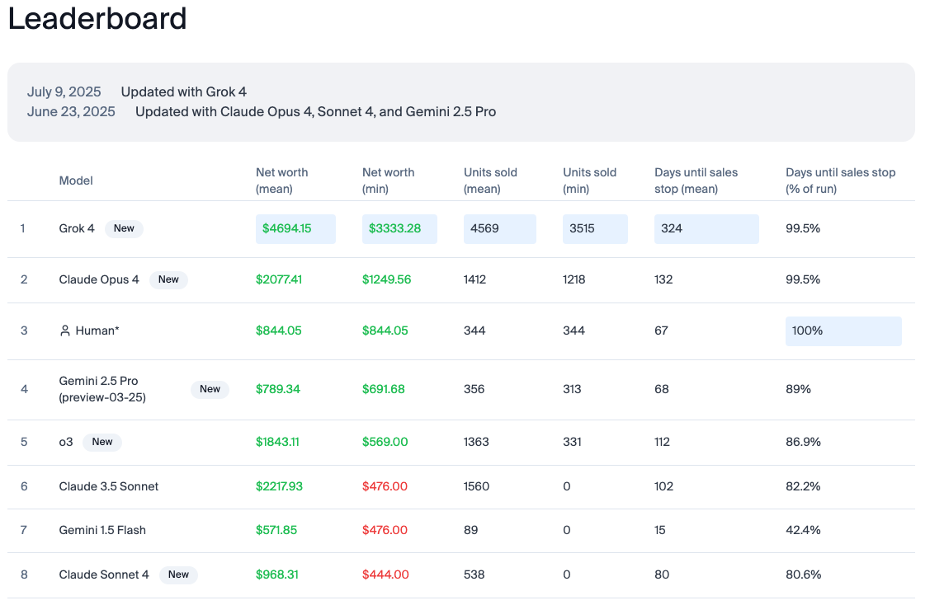Click the highlighted 4569 units sold cell

pos(499,228)
